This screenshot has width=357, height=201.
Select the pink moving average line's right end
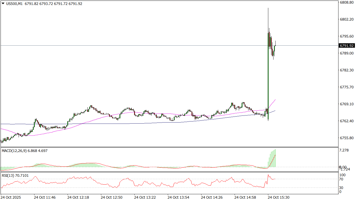coord(275,100)
